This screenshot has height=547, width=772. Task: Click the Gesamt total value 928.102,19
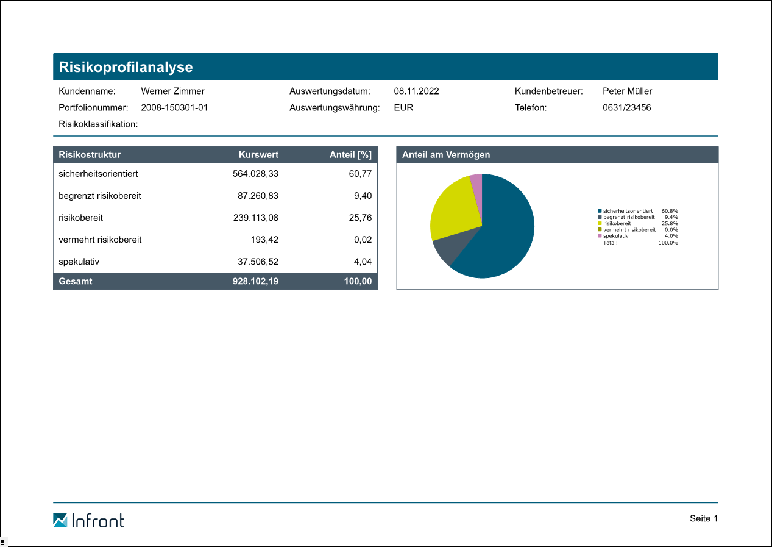pyautogui.click(x=255, y=282)
